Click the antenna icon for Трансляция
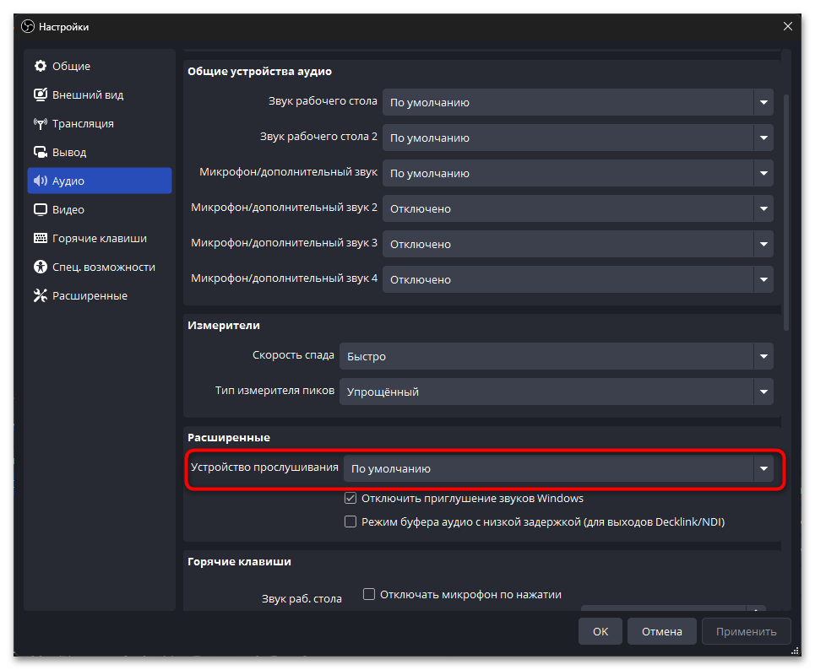This screenshot has height=670, width=815. [40, 123]
